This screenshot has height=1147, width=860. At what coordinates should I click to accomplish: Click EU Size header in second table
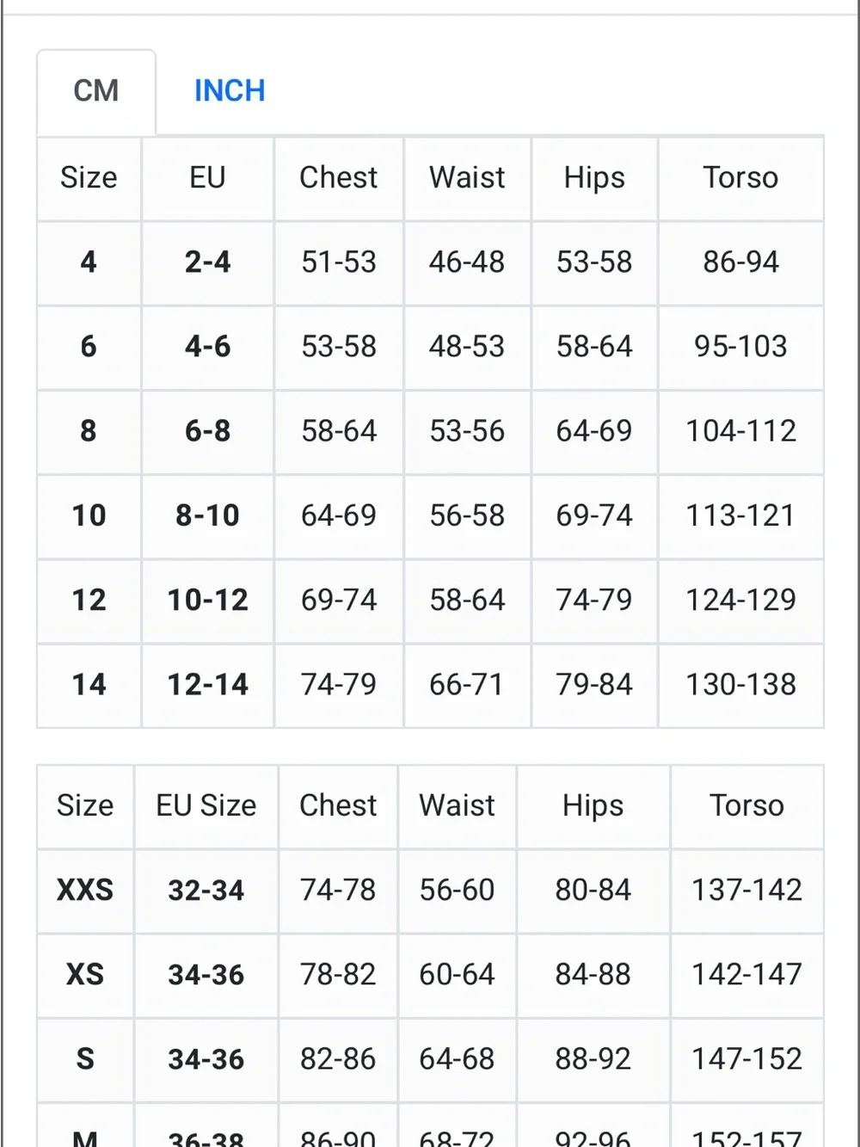coord(206,805)
